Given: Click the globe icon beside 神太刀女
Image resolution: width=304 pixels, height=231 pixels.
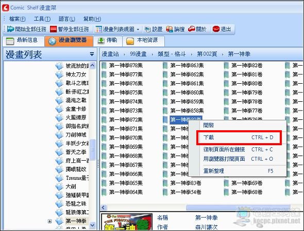Looking at the screenshot, I should click(x=59, y=74).
